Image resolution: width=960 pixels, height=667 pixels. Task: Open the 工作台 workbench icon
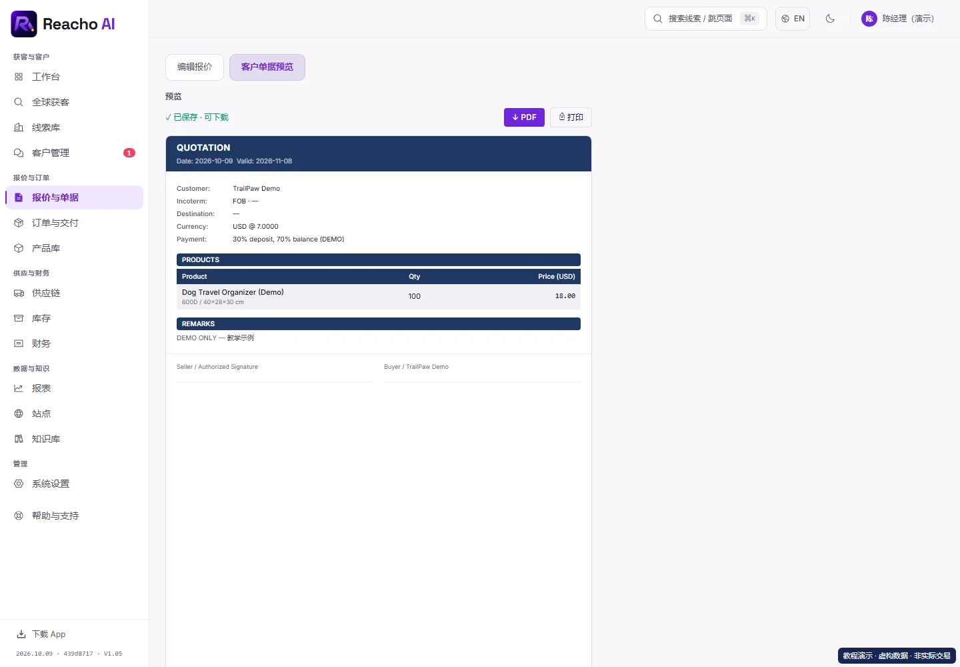point(19,77)
